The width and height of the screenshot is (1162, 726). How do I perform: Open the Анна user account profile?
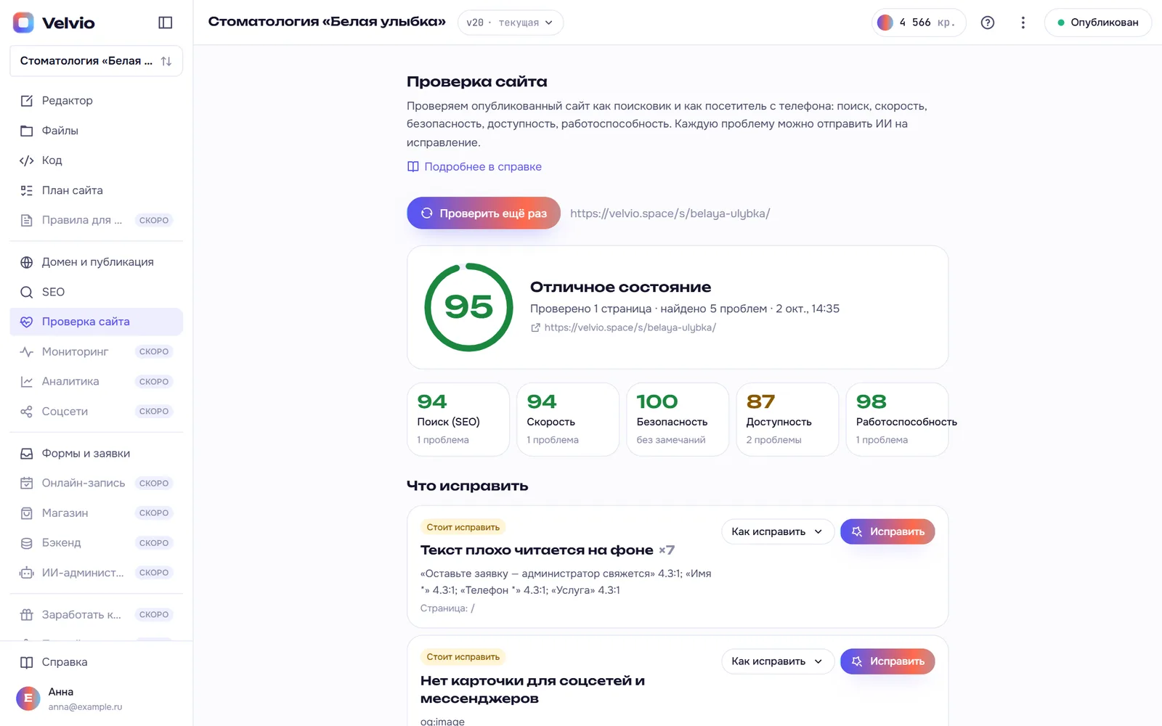pyautogui.click(x=96, y=698)
